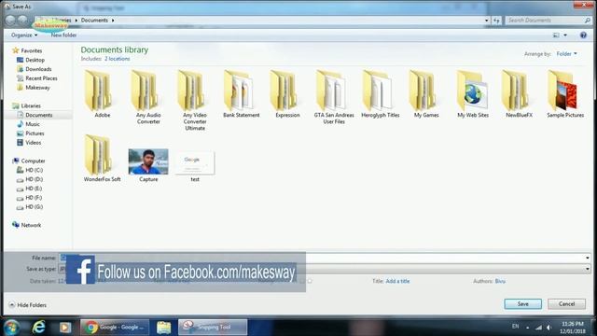Screen dimensions: 597x336
Task: Open Windows Explorer from taskbar
Action: point(164,328)
